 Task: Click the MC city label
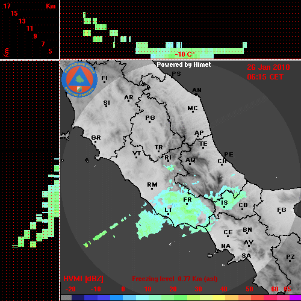click(193, 108)
